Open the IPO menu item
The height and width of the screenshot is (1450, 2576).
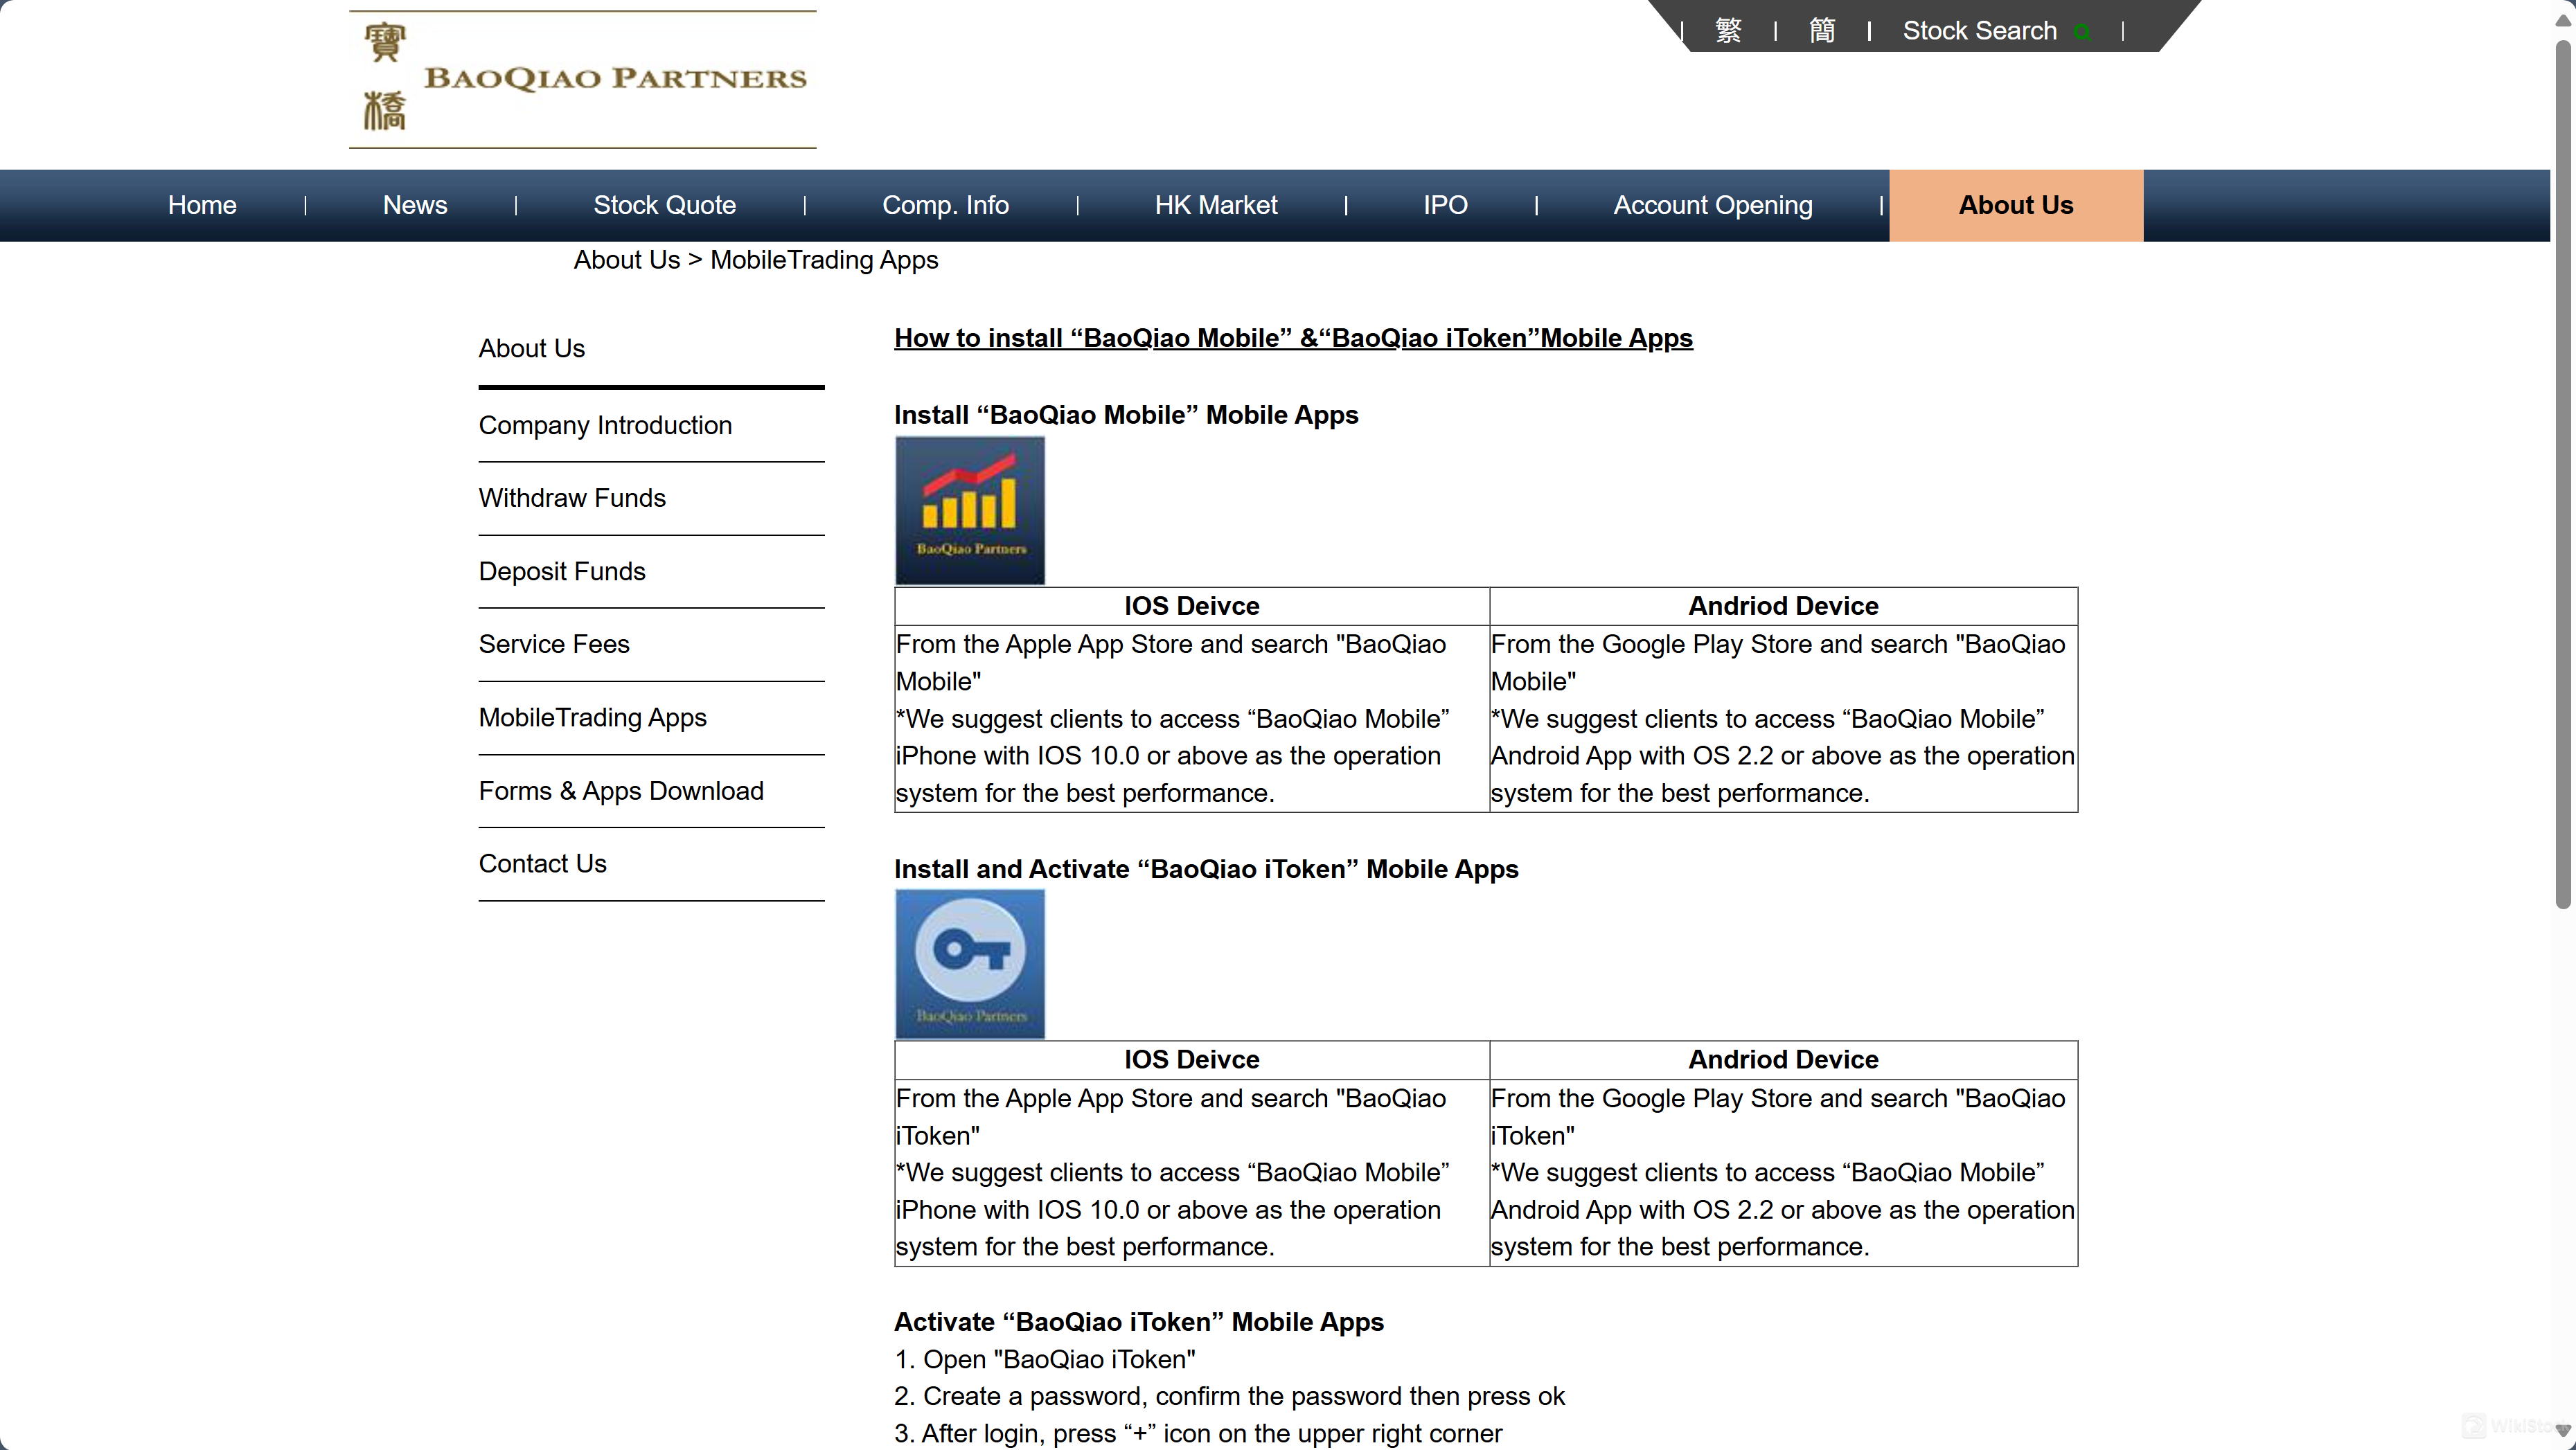coord(1445,205)
